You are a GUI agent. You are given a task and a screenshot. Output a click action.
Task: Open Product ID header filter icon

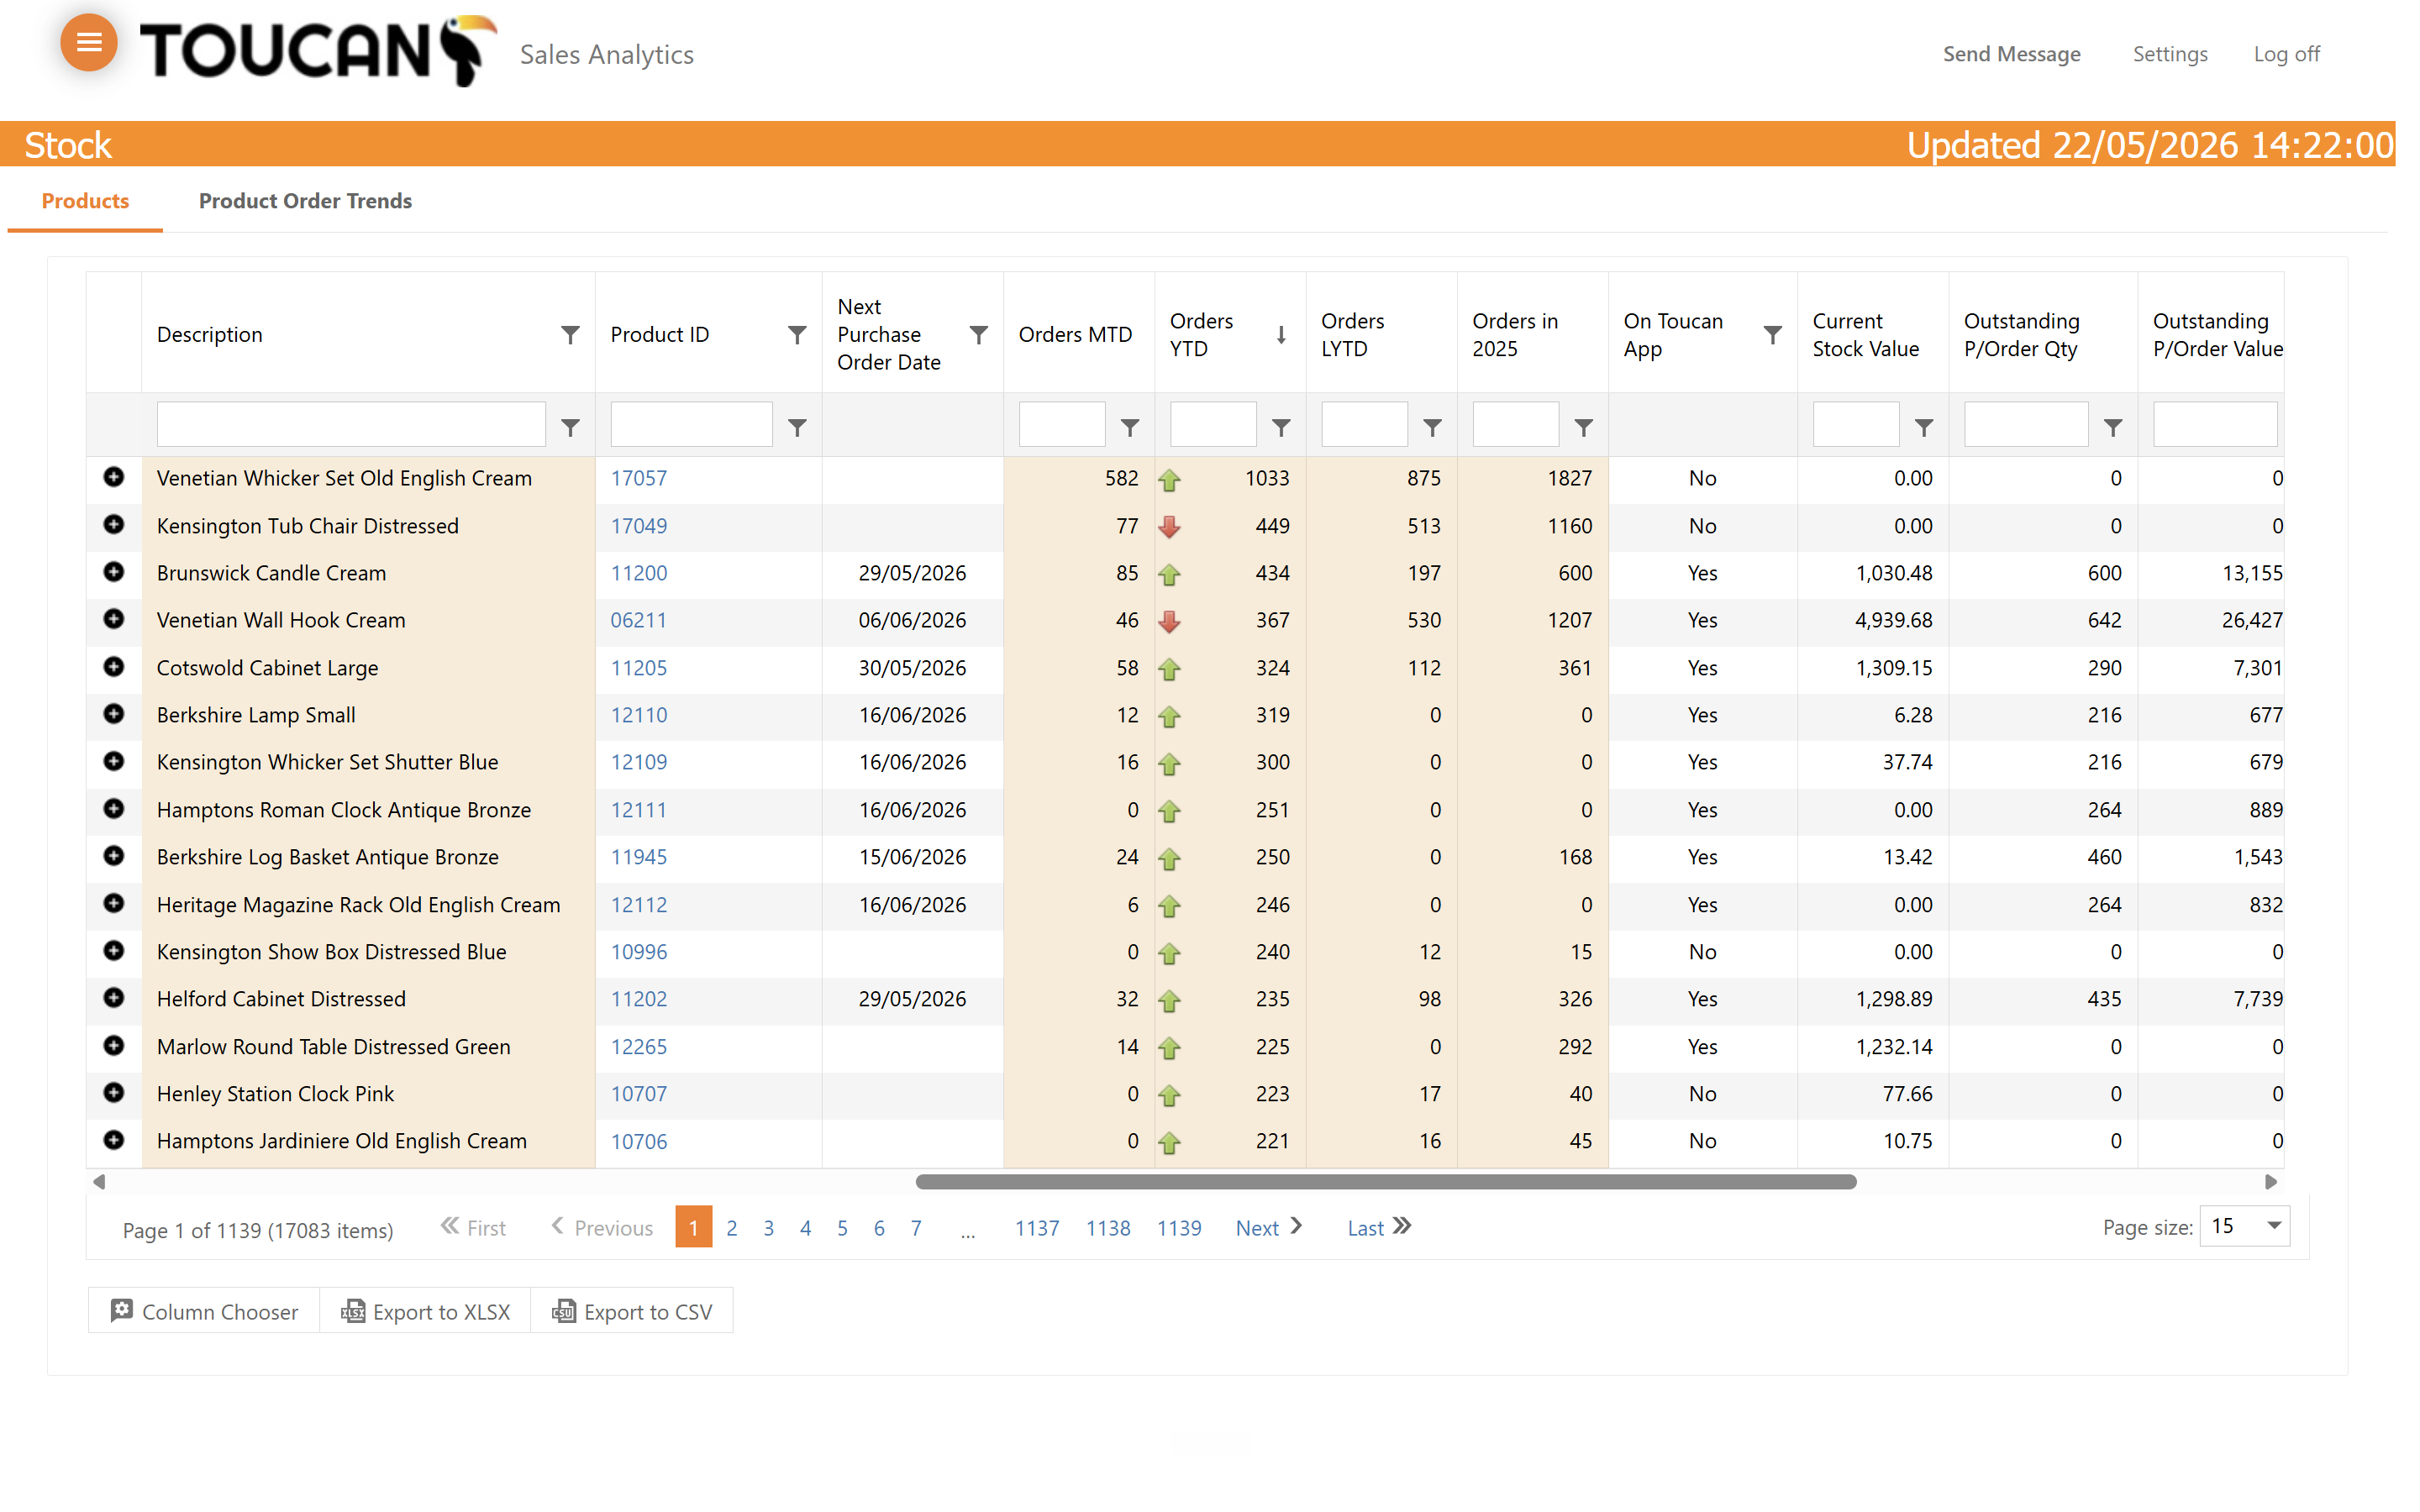click(x=797, y=334)
